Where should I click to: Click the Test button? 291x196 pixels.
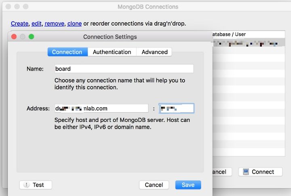coord(36,185)
